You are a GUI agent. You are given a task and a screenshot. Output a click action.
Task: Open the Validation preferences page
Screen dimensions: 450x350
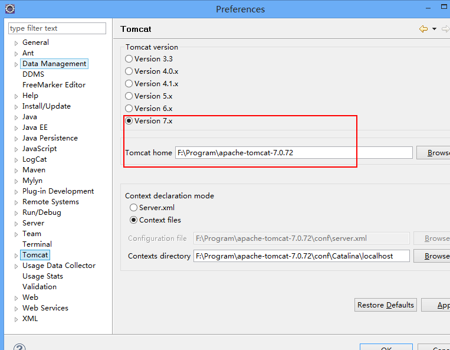pyautogui.click(x=40, y=287)
